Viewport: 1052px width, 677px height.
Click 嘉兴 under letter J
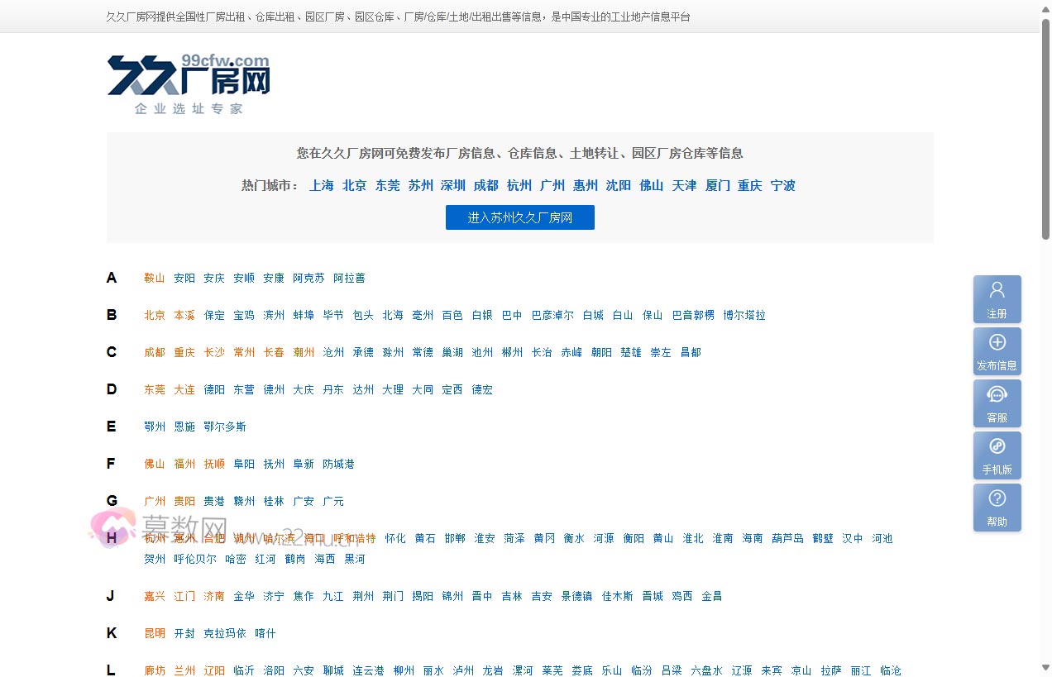154,596
